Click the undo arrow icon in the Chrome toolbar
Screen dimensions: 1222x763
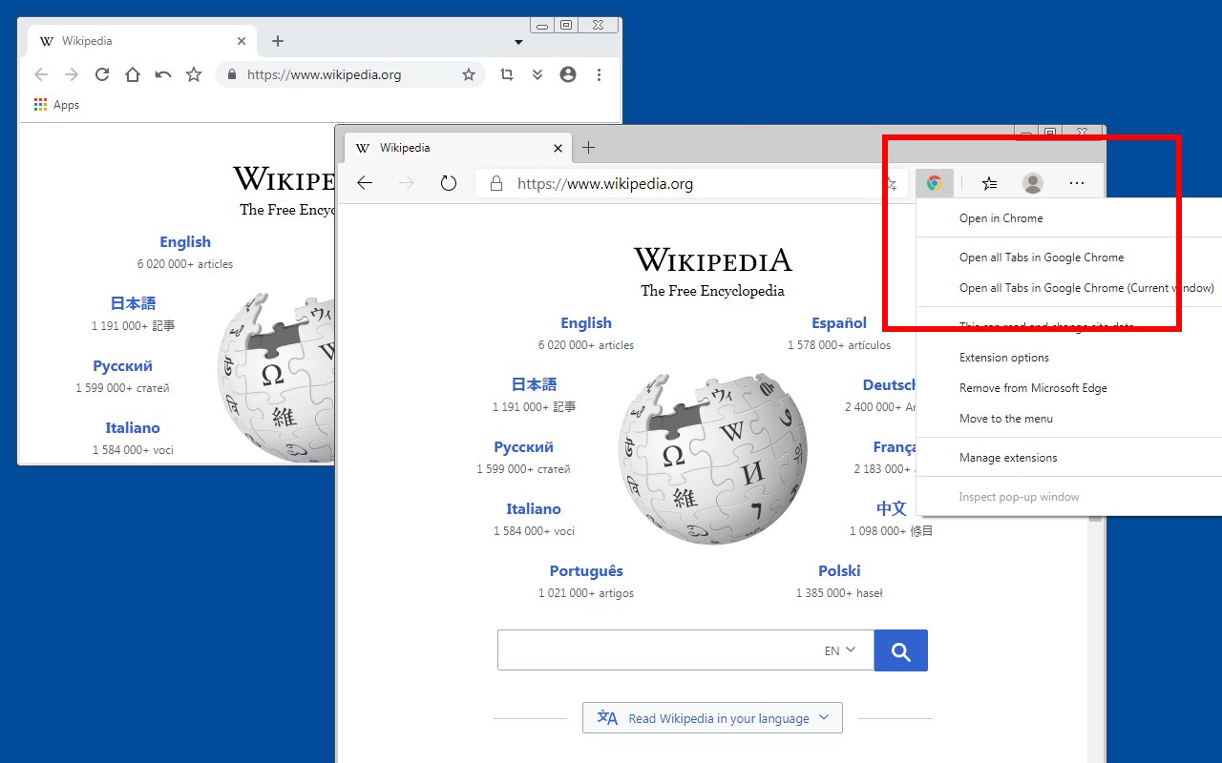pyautogui.click(x=163, y=74)
